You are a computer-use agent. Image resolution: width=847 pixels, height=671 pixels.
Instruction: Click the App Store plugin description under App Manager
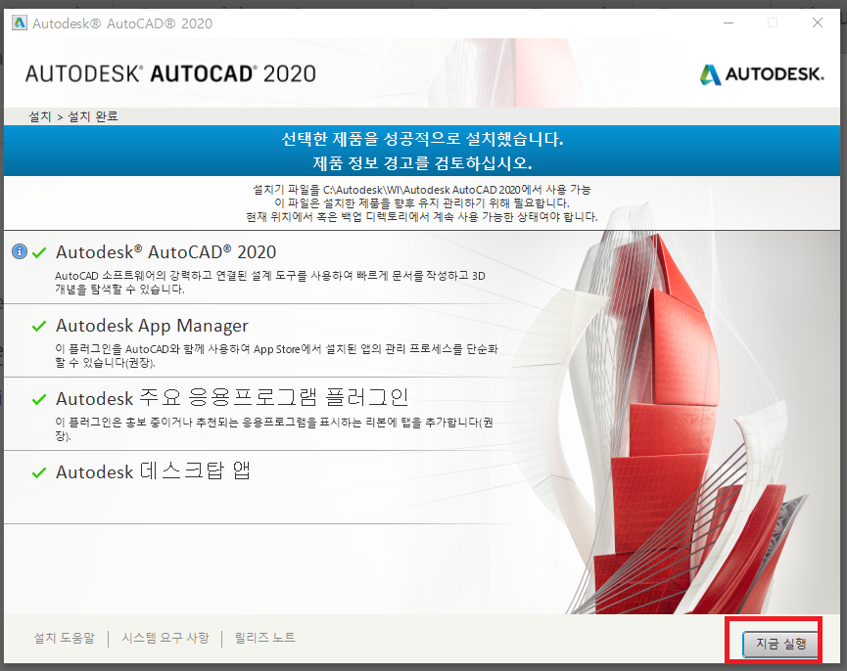(x=276, y=356)
